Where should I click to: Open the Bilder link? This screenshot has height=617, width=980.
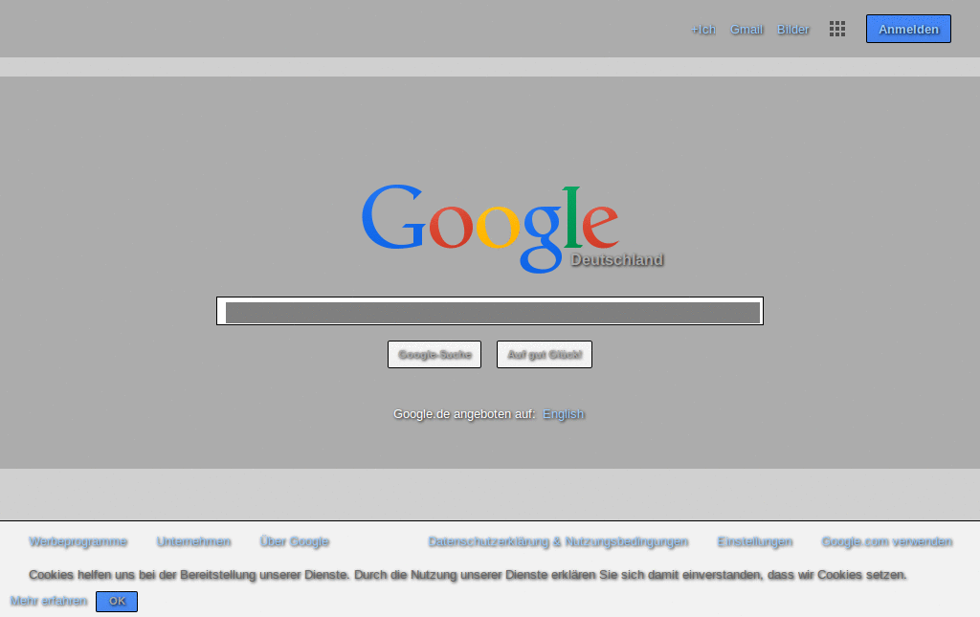tap(792, 30)
